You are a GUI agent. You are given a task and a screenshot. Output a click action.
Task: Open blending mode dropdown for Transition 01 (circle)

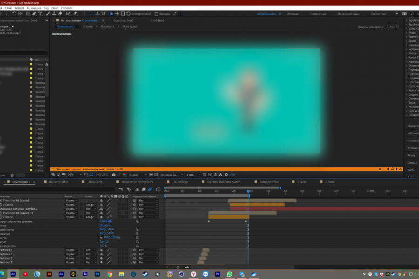(71, 200)
